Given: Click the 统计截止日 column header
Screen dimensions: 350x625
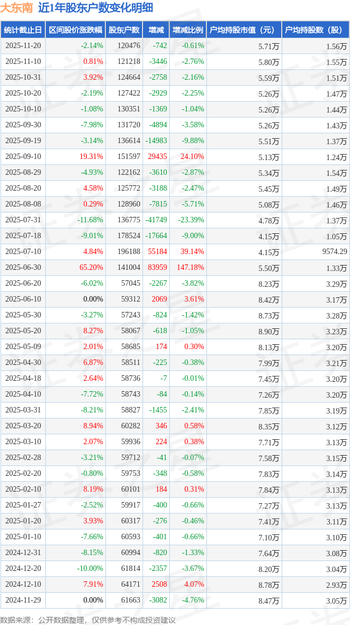Looking at the screenshot, I should (22, 30).
